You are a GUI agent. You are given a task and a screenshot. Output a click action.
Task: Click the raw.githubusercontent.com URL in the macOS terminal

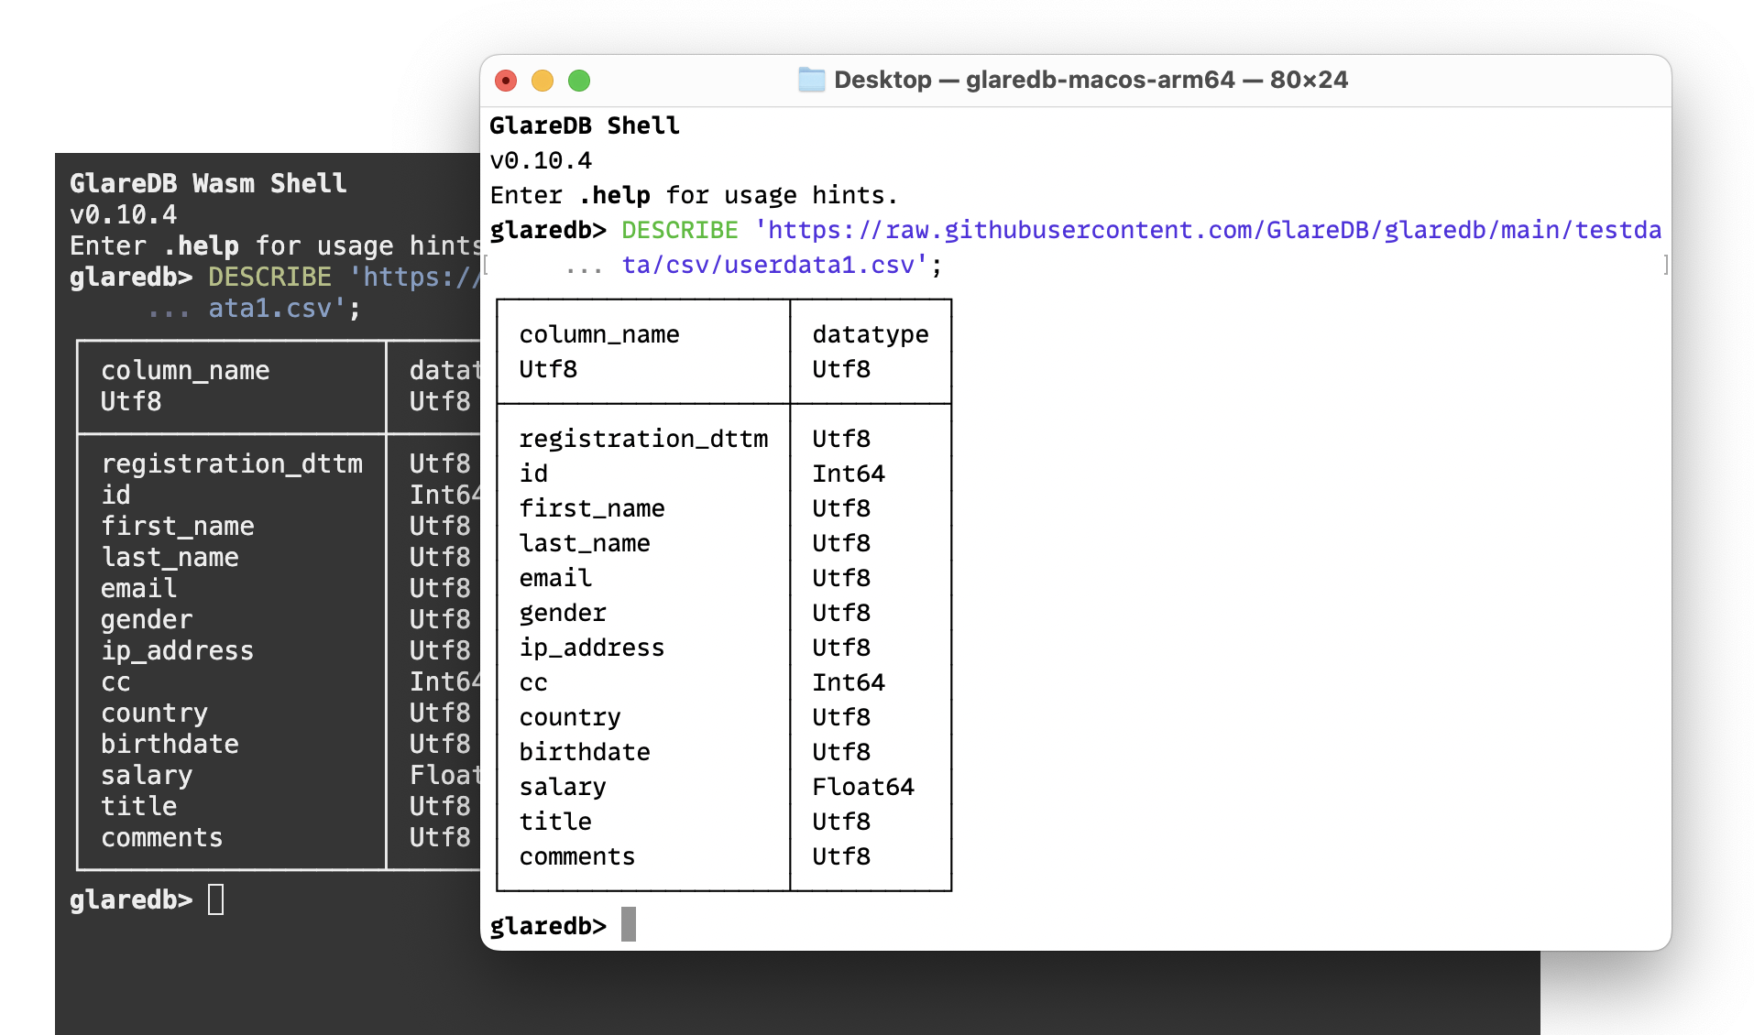click(x=1208, y=230)
